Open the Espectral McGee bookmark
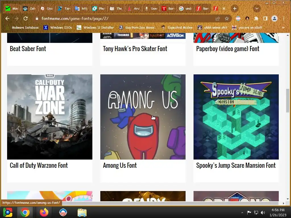The height and width of the screenshot is (218, 291). click(177, 28)
